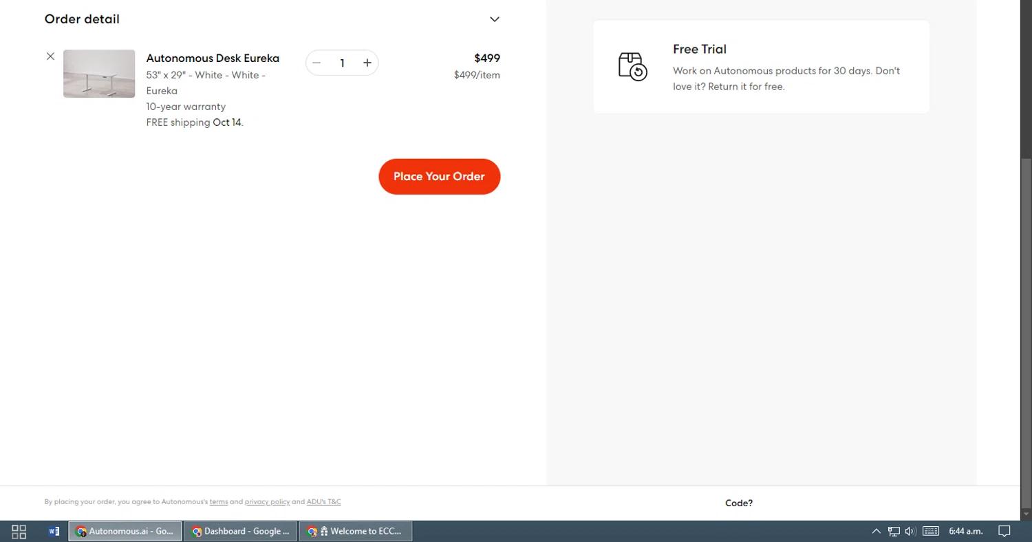Click the Order detail heading
This screenshot has height=542, width=1032.
[x=82, y=19]
